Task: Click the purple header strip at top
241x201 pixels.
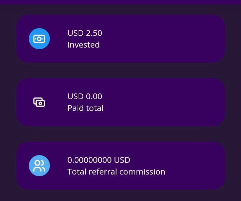Action: [x=120, y=2]
